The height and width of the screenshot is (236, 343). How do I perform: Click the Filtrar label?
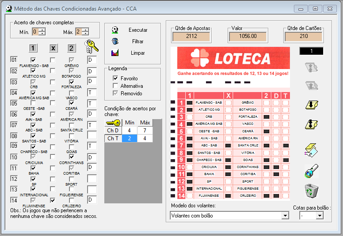coord(138,41)
